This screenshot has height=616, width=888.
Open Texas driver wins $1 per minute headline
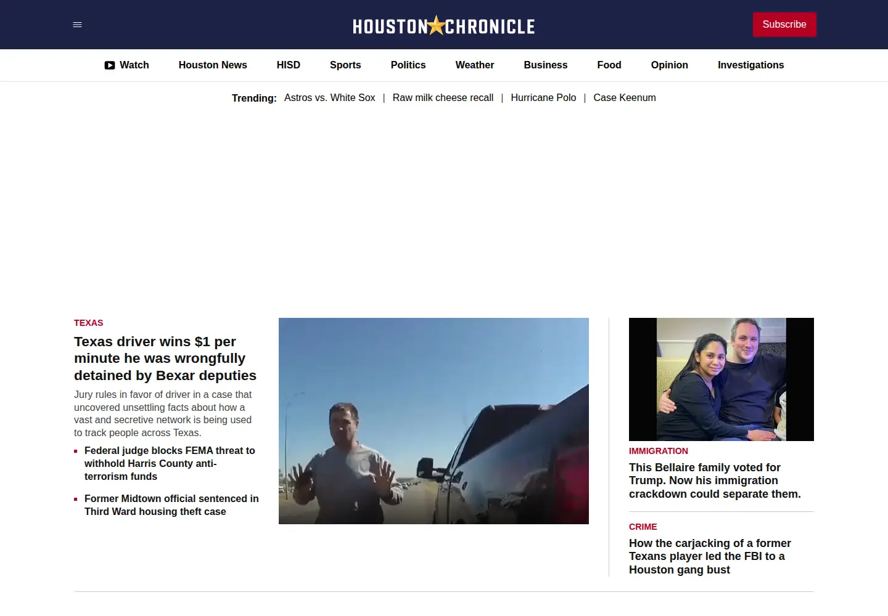click(165, 359)
